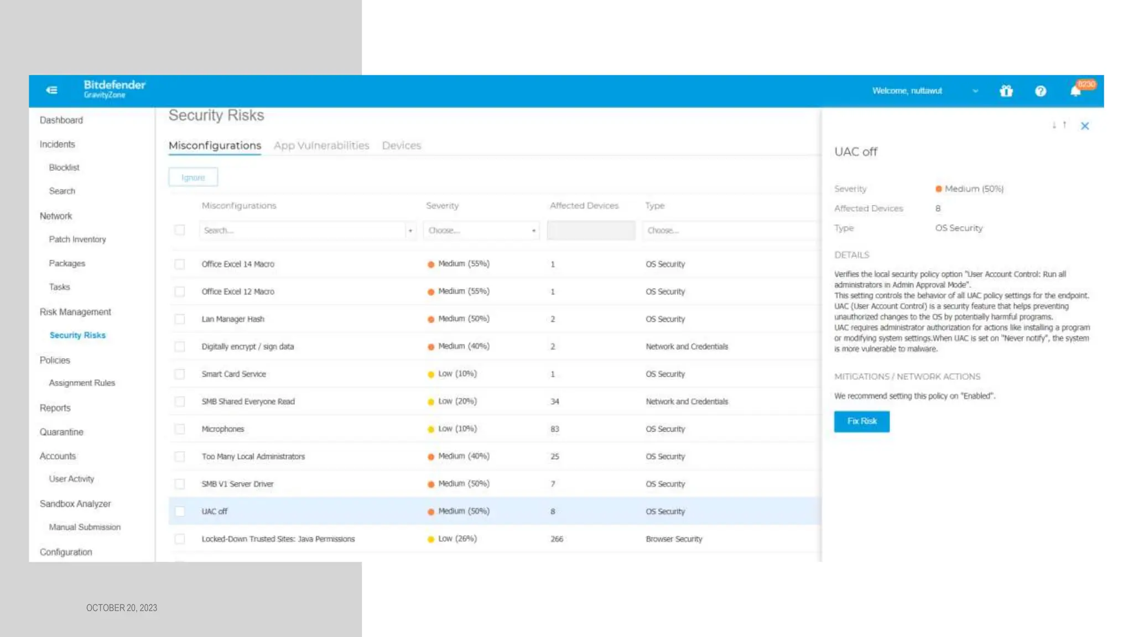Viewport: 1133px width, 637px height.
Task: Go to next item with down arrow
Action: (1054, 126)
